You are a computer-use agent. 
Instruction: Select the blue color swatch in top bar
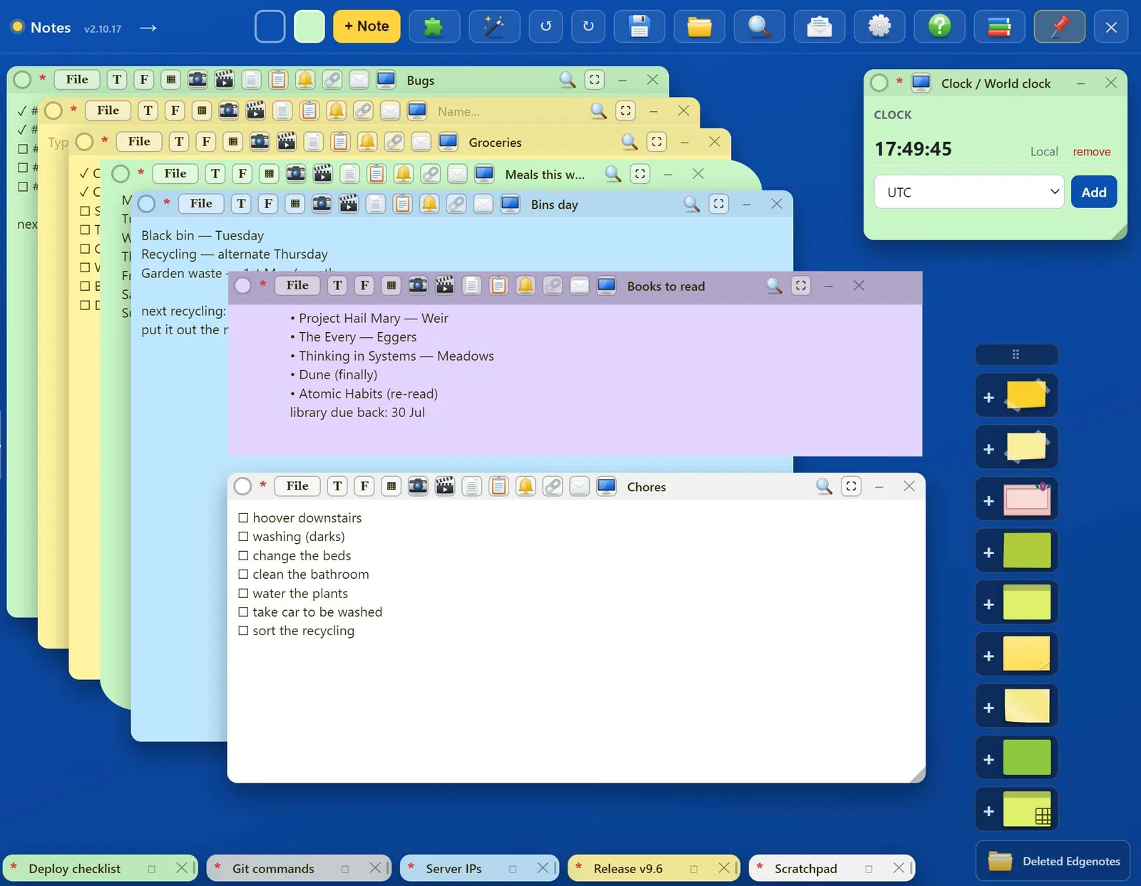click(x=270, y=26)
